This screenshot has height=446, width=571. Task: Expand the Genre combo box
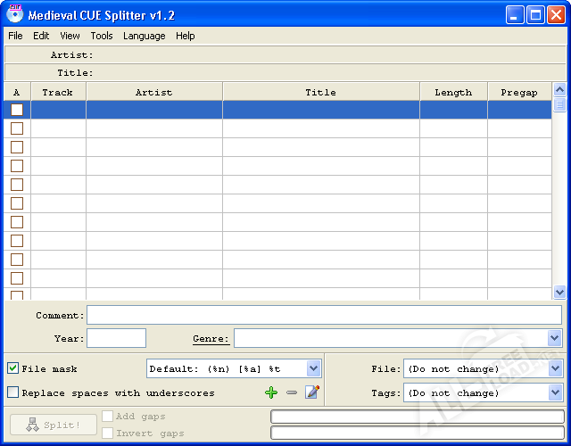554,338
